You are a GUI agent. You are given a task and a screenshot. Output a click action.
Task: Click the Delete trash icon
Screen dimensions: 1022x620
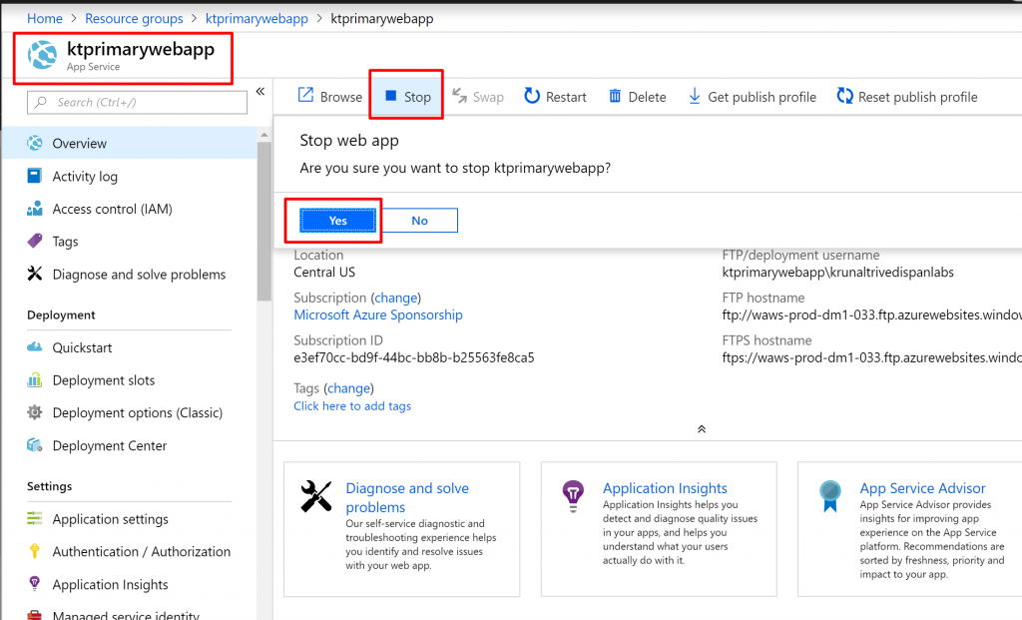point(615,96)
